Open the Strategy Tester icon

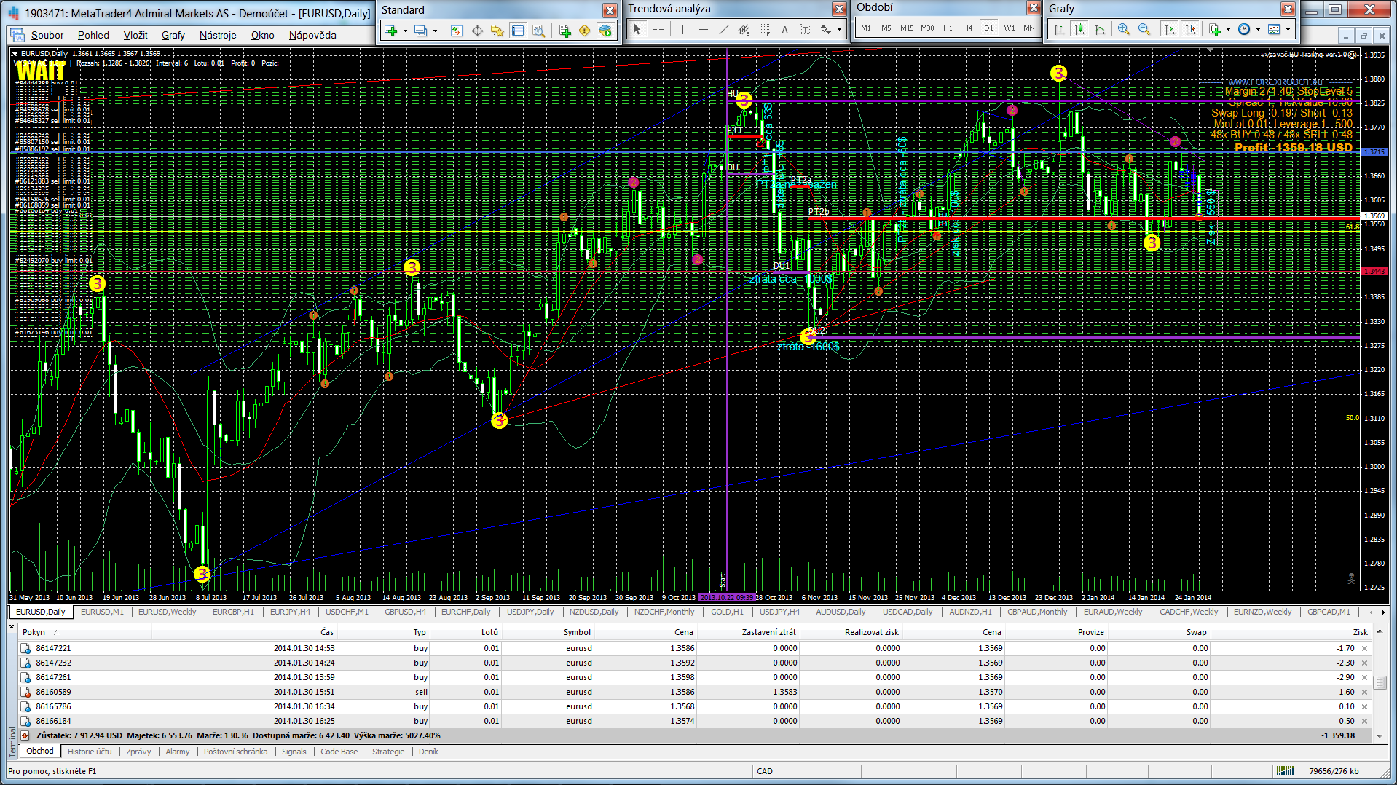tap(538, 31)
